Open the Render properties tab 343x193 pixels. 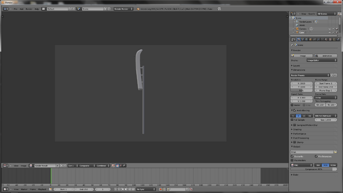point(299,39)
